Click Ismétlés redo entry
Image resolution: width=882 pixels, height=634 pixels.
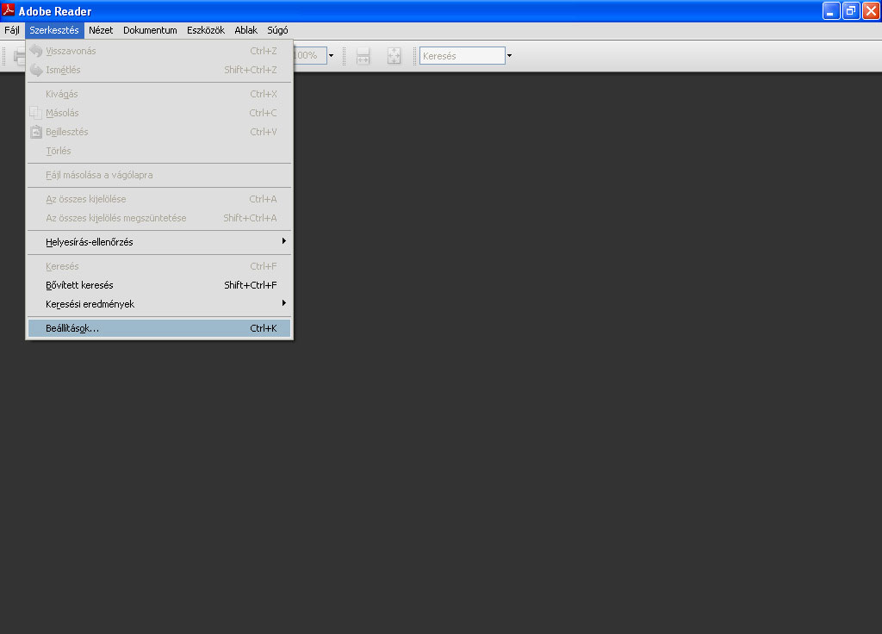[x=159, y=70]
